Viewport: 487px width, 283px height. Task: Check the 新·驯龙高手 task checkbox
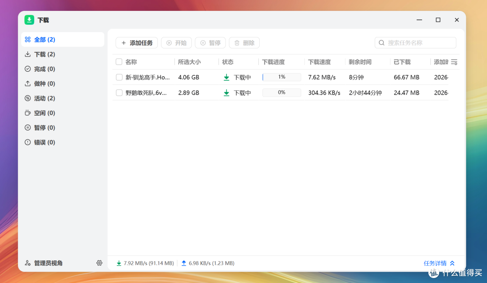point(119,77)
